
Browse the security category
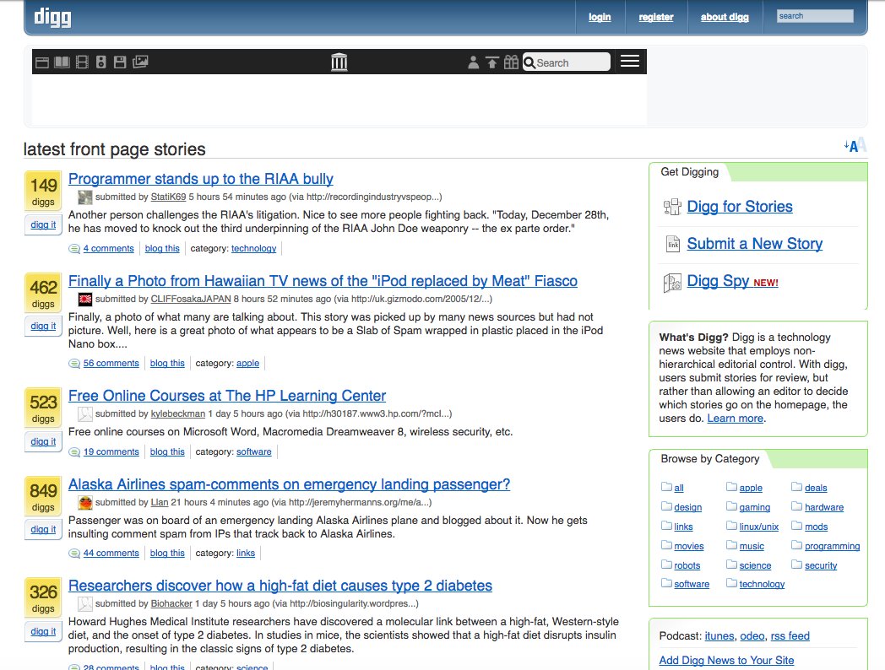(821, 565)
